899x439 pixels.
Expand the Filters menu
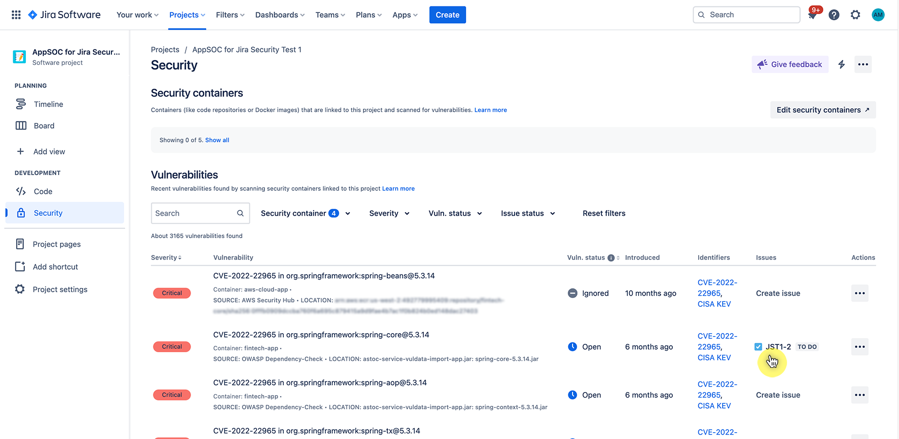point(230,15)
